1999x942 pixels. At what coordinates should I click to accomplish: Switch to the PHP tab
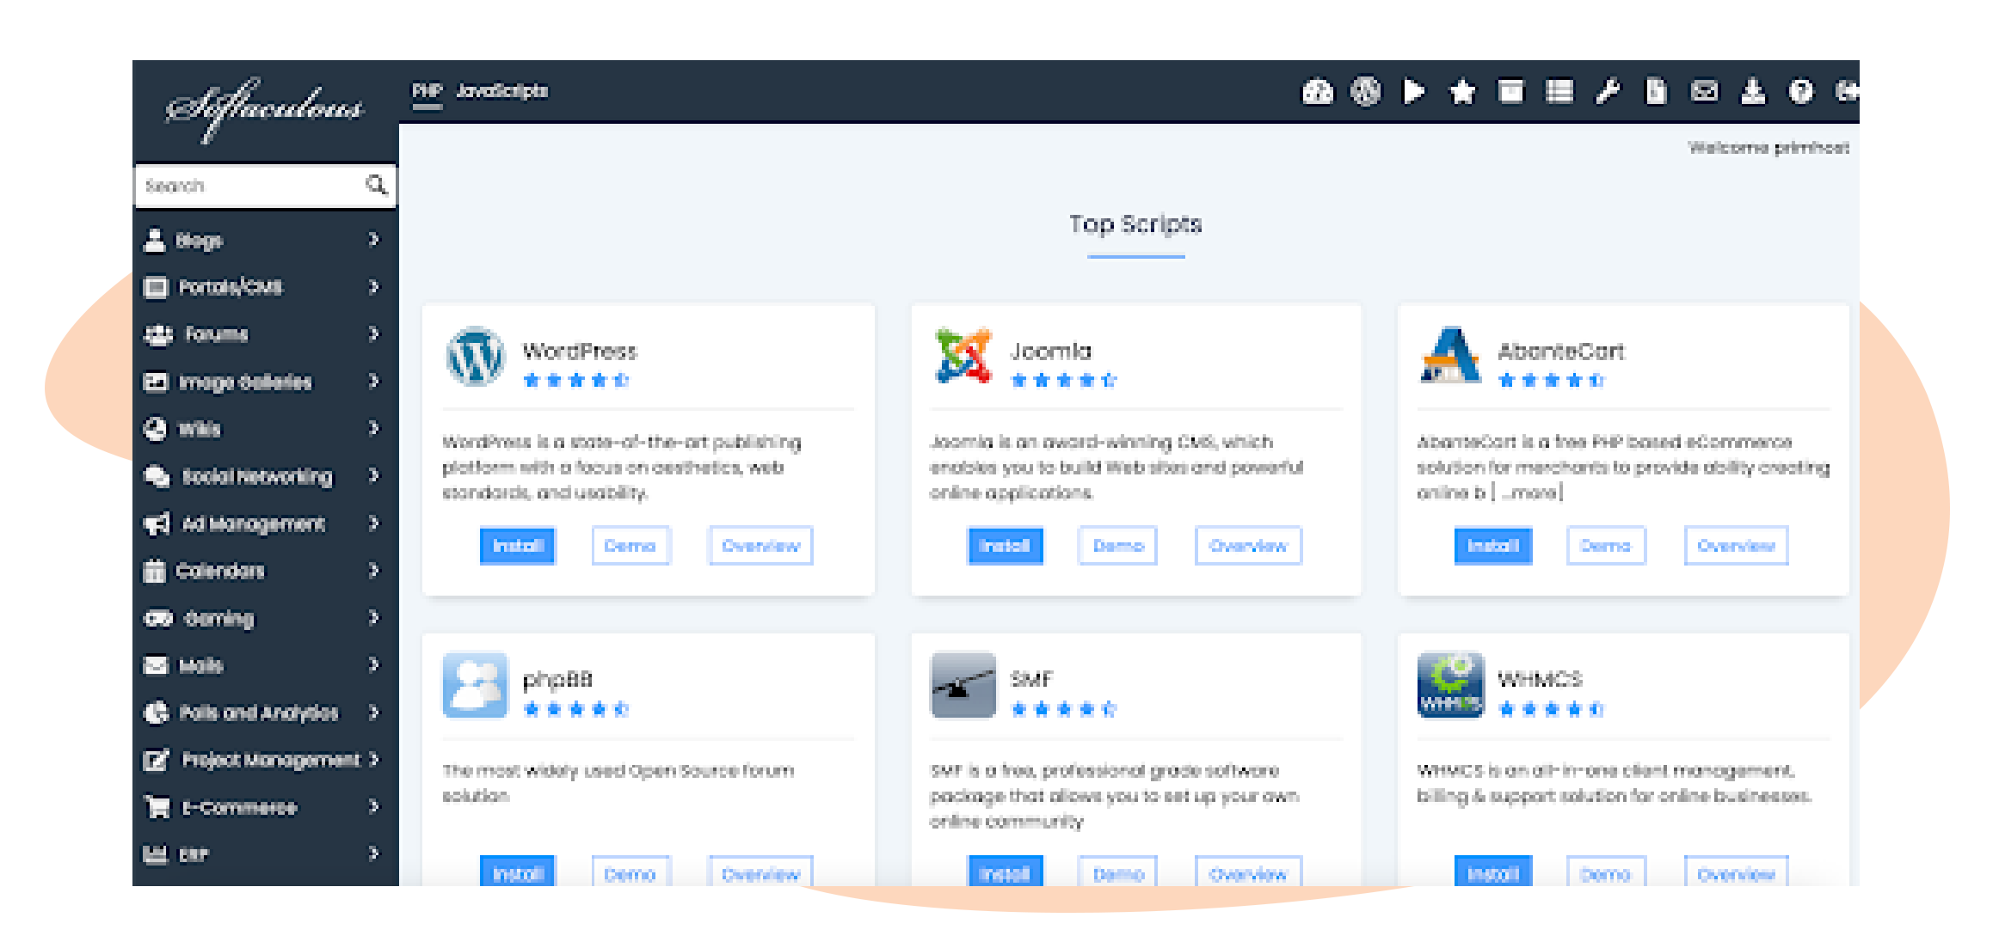pyautogui.click(x=427, y=91)
